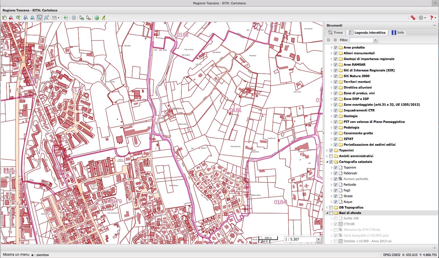Select Inquadramenti CTR tree row
The image size is (439, 258).
(x=381, y=110)
